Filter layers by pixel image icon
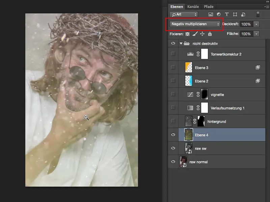270x202 pixels. point(211,14)
